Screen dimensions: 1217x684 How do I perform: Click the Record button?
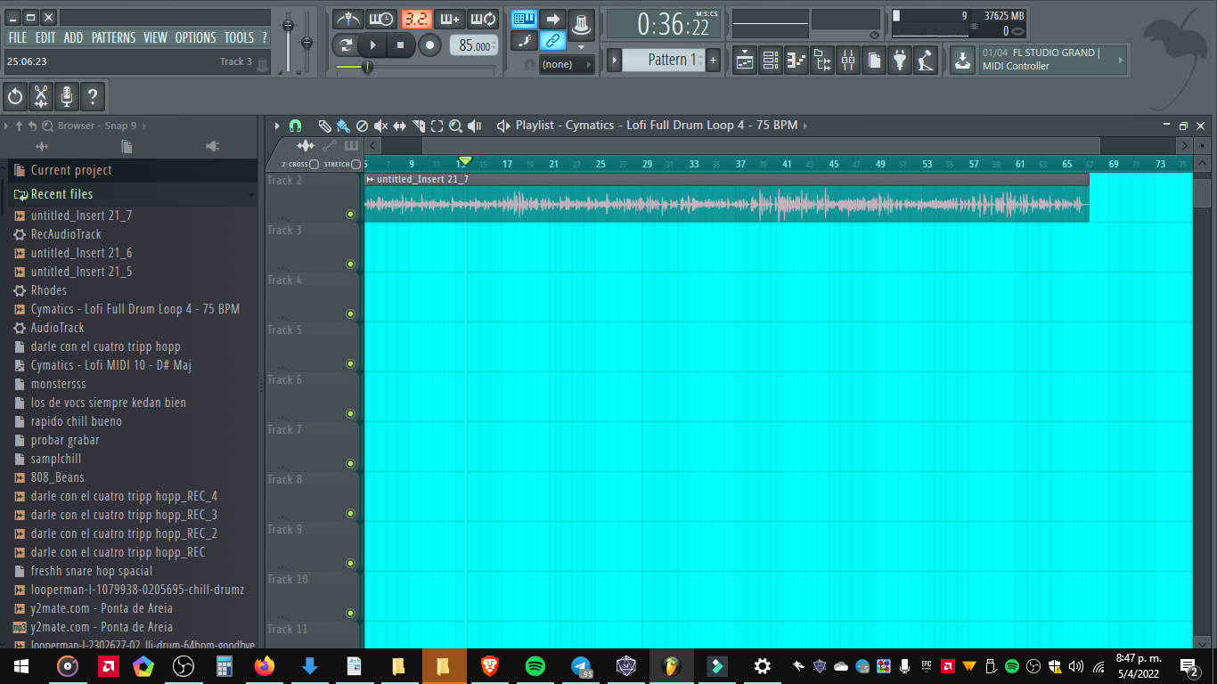pos(430,45)
